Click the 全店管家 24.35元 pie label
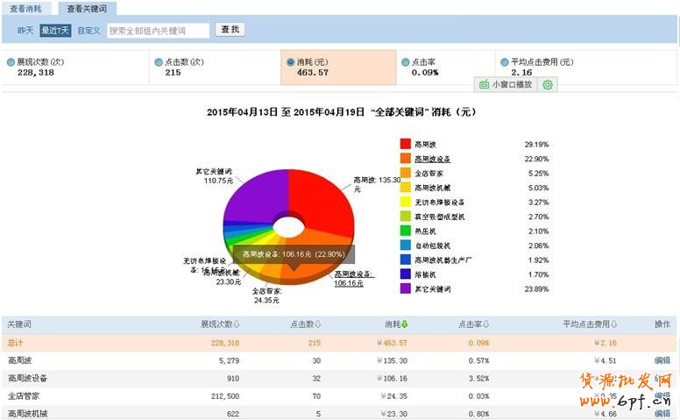The image size is (680, 420). click(x=266, y=295)
